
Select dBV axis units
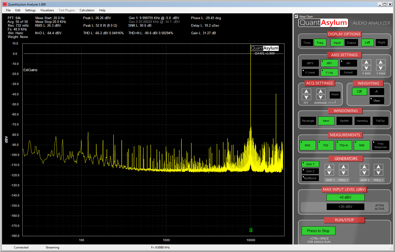tap(329, 63)
